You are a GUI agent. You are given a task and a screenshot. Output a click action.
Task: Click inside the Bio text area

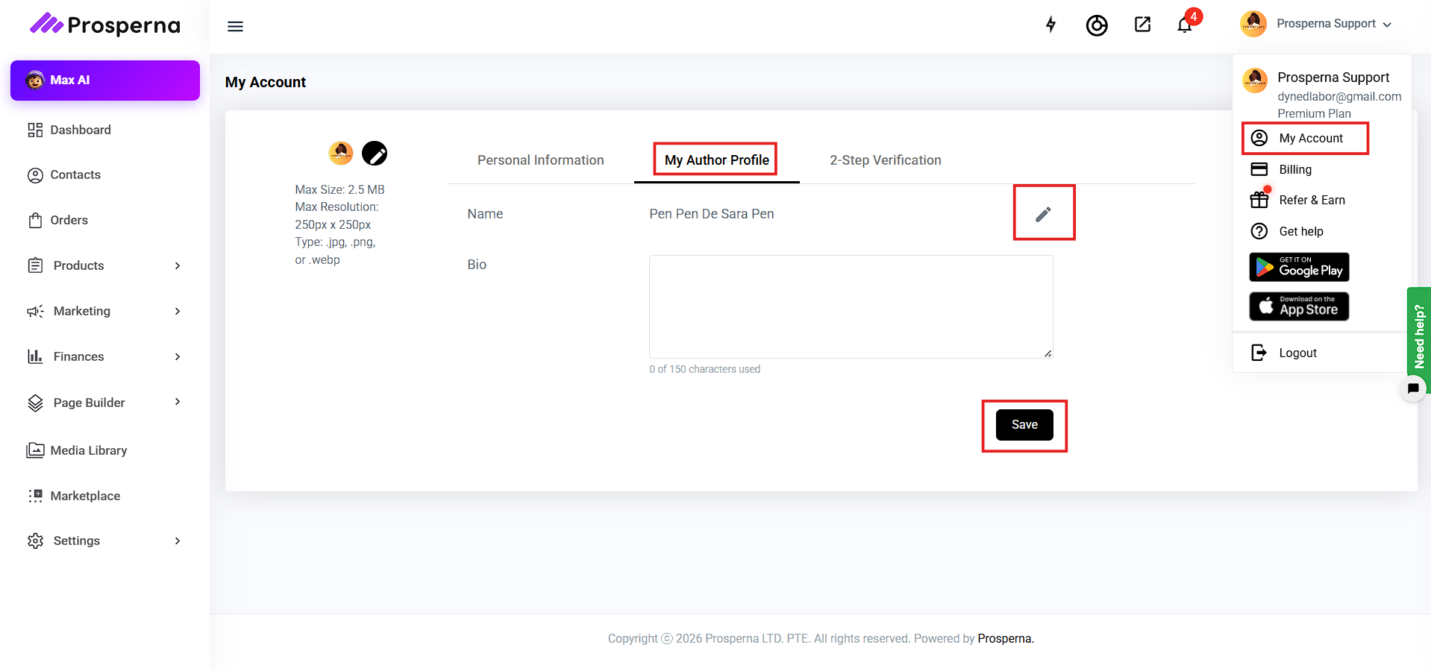[x=851, y=306]
